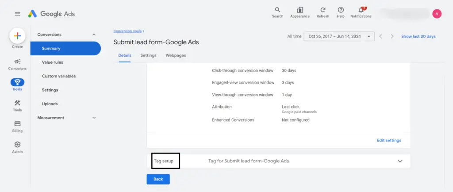The width and height of the screenshot is (453, 192).
Task: Click 'Tag for Submit lead form-Google Ads' text
Action: tap(249, 161)
